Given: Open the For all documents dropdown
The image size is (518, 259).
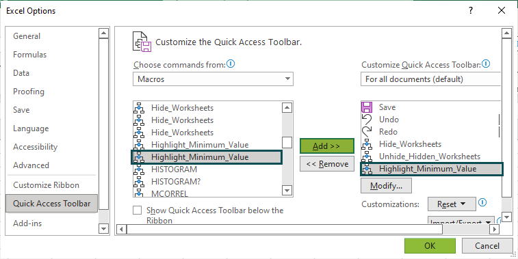Looking at the screenshot, I should (431, 79).
